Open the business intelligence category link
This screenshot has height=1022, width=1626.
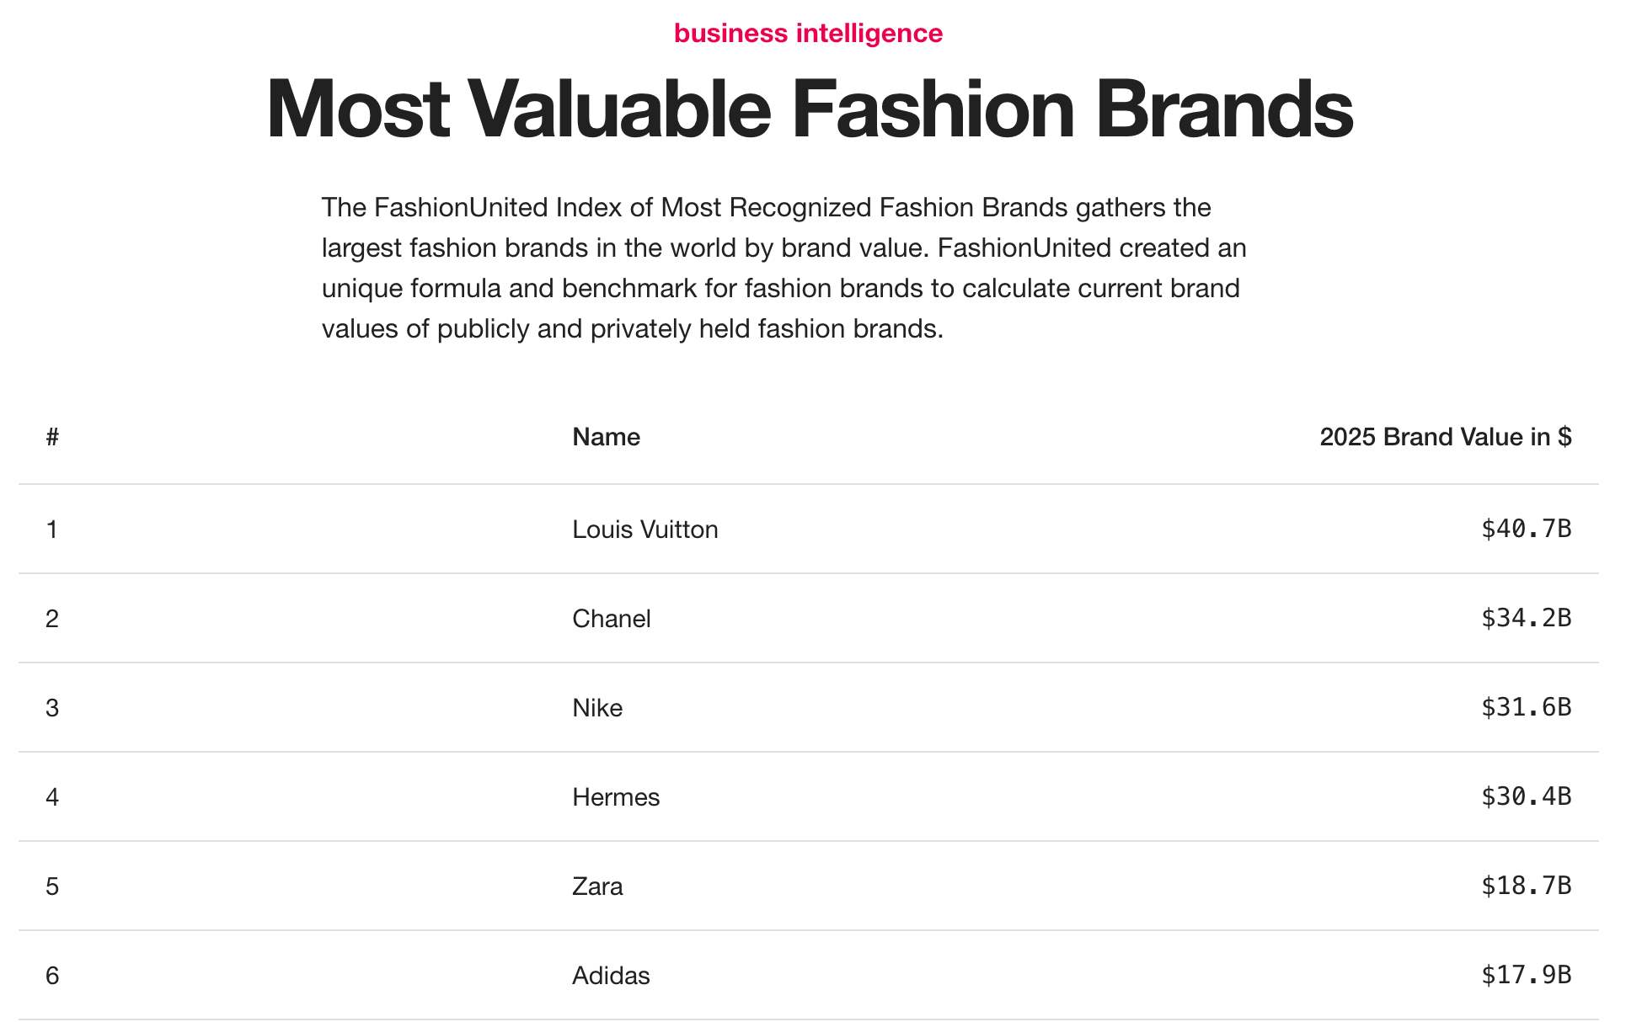[x=808, y=34]
